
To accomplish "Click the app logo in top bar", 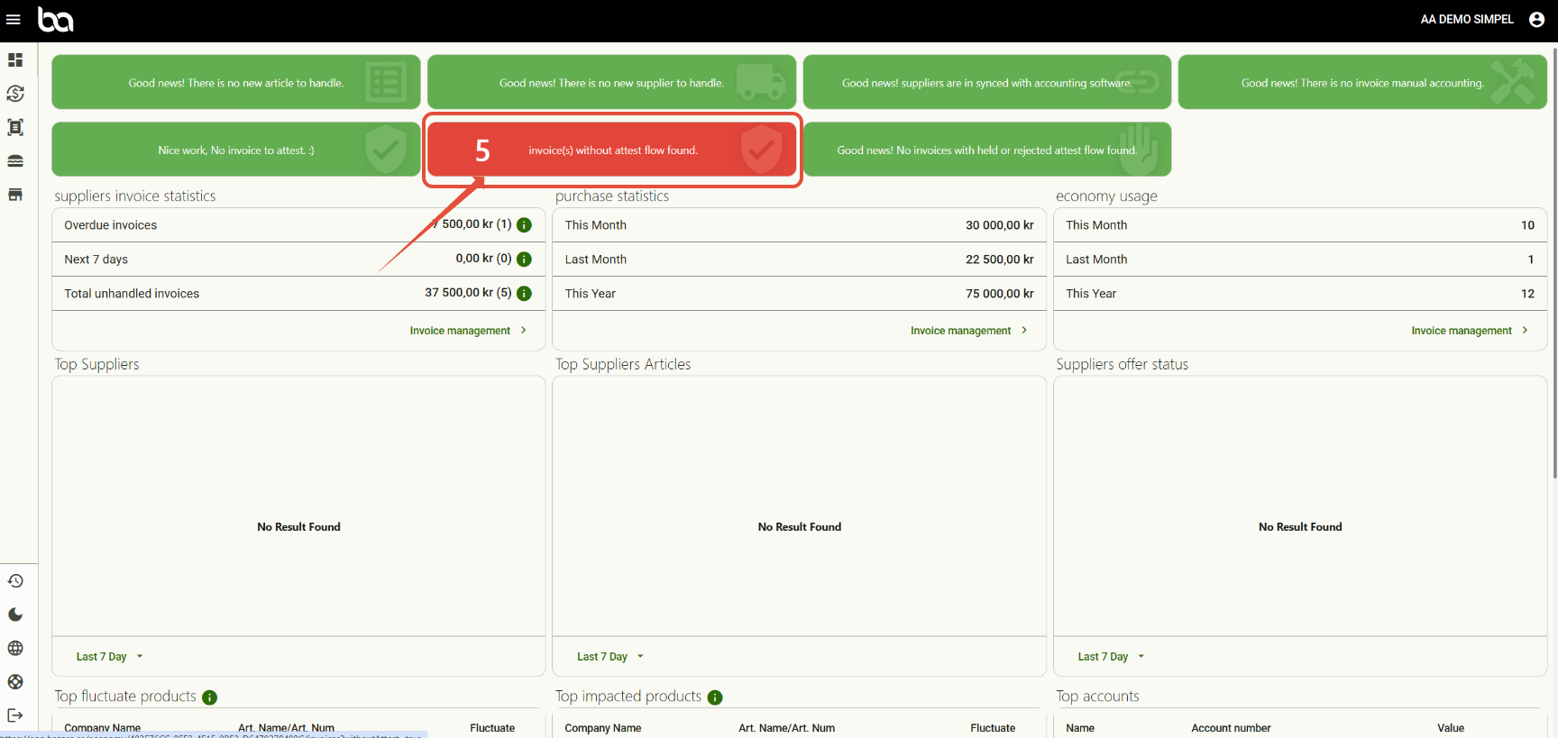I will [x=55, y=19].
